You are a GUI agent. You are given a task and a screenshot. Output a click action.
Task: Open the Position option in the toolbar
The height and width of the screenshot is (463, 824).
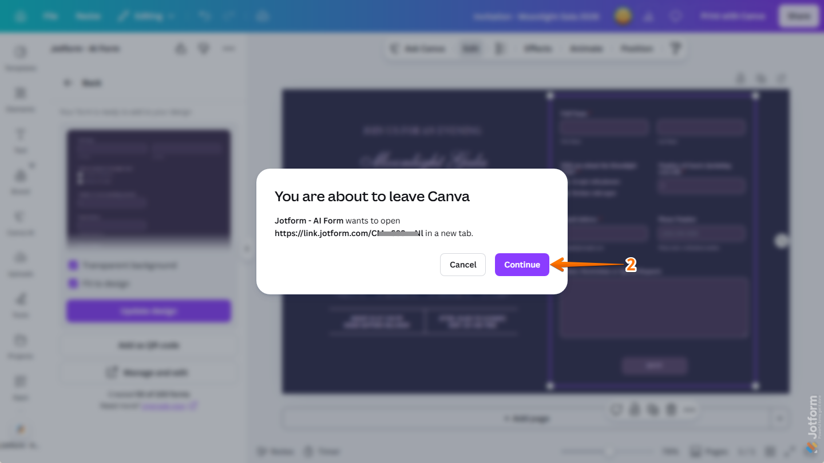637,49
